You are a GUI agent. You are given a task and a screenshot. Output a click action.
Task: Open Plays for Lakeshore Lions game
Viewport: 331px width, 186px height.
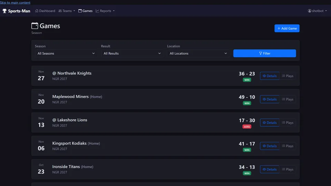pyautogui.click(x=288, y=123)
